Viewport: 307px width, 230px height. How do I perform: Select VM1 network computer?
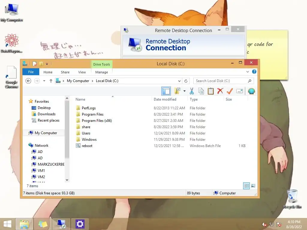pos(41,170)
